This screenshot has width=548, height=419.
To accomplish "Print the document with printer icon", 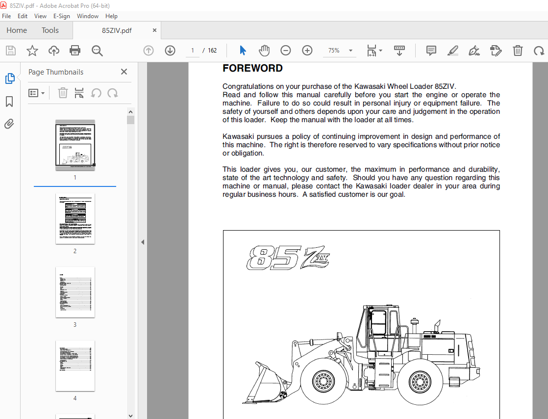I will 75,51.
